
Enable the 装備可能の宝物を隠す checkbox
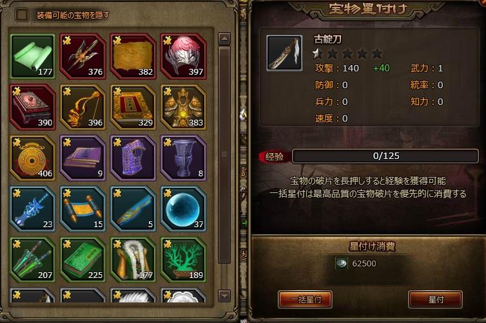click(22, 15)
